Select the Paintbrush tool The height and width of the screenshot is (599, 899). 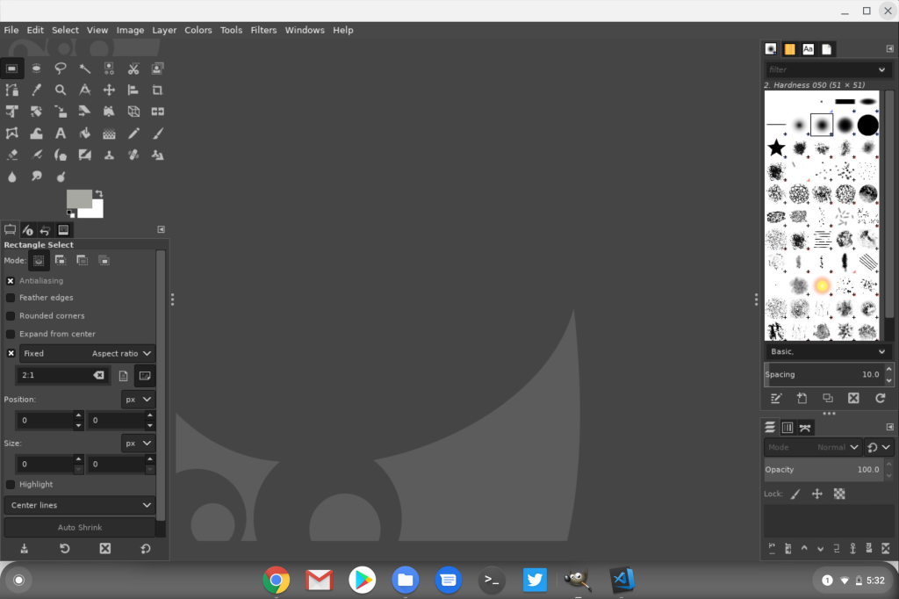[x=157, y=133]
